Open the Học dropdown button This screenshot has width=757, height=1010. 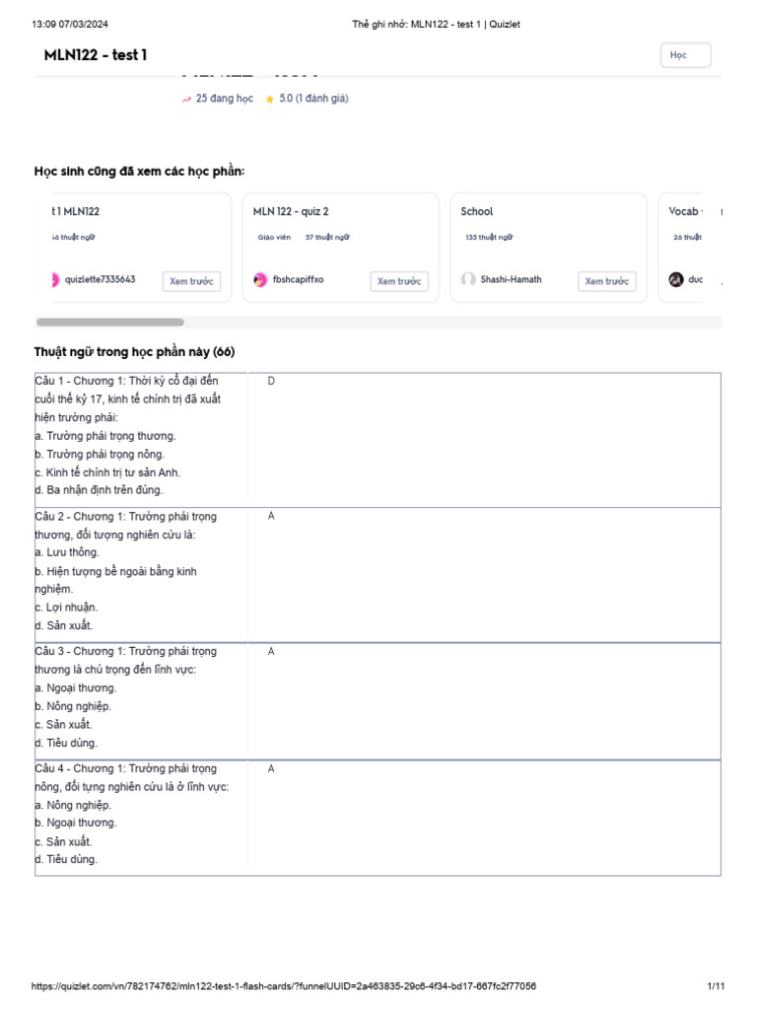(x=685, y=55)
